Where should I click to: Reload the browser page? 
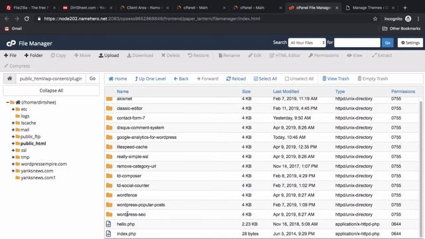tap(27, 19)
